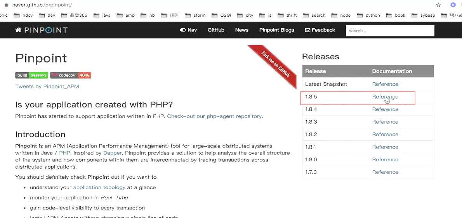Open the News menu item
The image size is (462, 218).
(x=241, y=30)
